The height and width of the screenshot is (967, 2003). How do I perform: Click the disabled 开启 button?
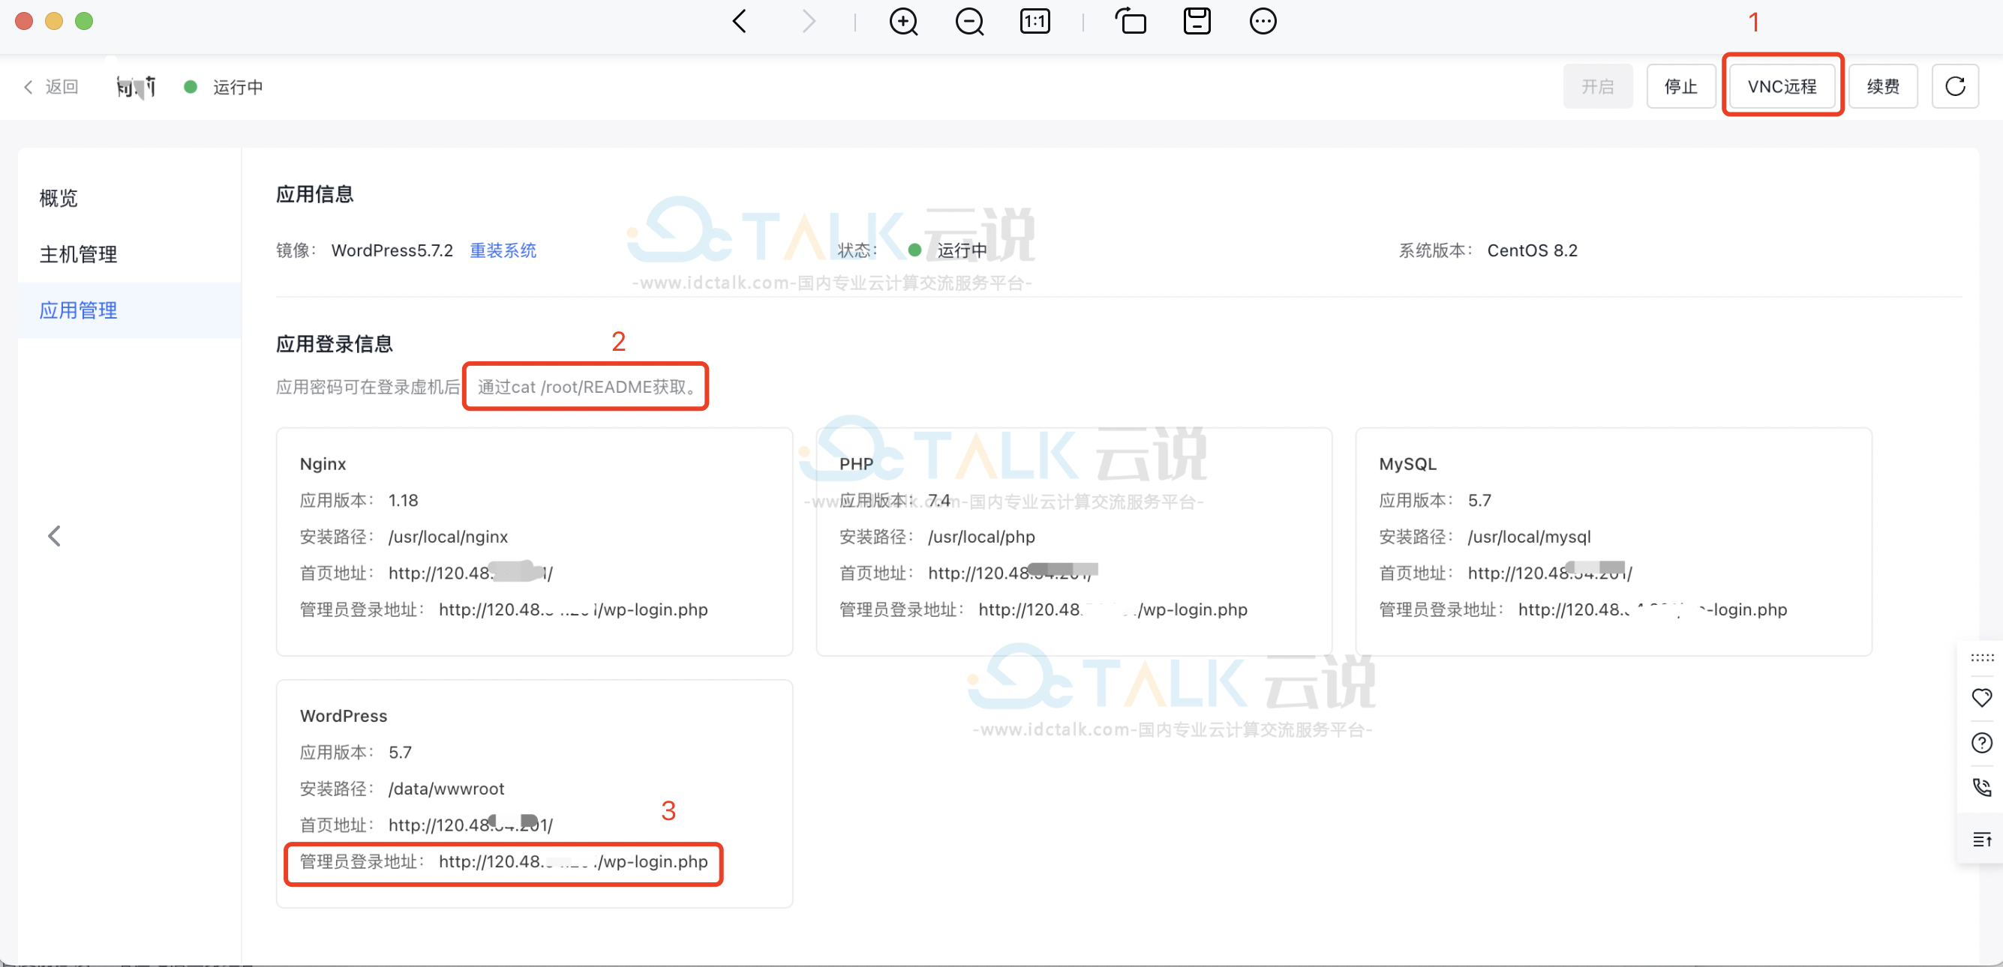click(1598, 86)
